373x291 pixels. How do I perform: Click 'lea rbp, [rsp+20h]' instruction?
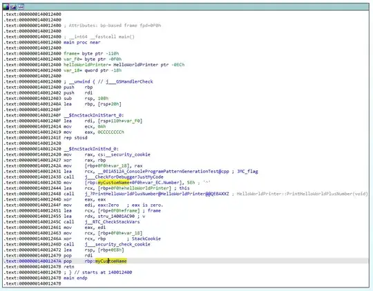coord(93,104)
